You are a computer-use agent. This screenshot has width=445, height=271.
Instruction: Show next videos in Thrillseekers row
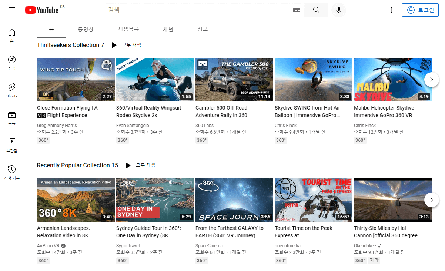point(432,80)
